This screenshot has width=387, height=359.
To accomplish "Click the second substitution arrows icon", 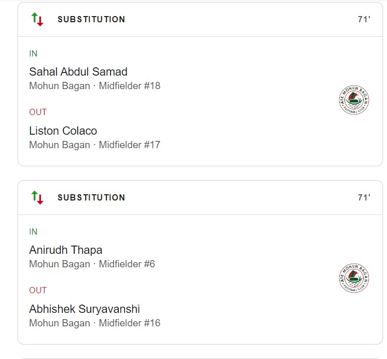I will pyautogui.click(x=37, y=197).
